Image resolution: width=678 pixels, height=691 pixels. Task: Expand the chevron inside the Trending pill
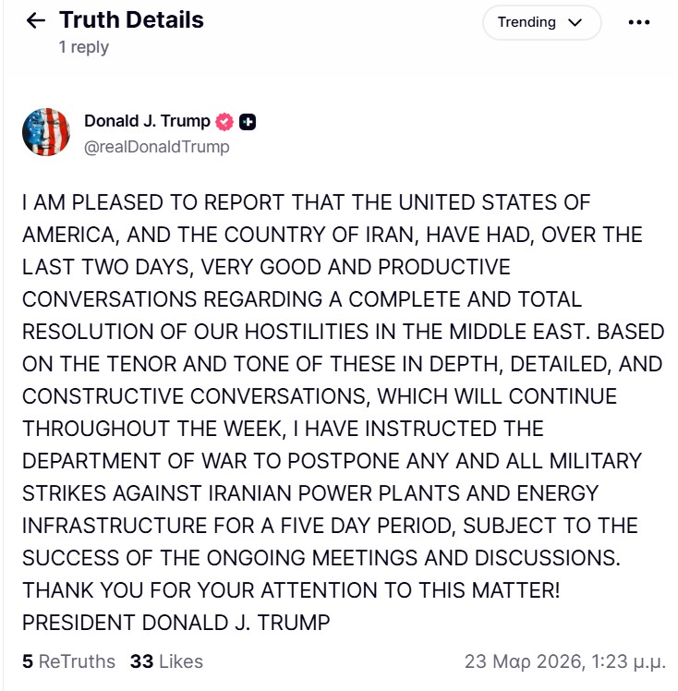[575, 22]
